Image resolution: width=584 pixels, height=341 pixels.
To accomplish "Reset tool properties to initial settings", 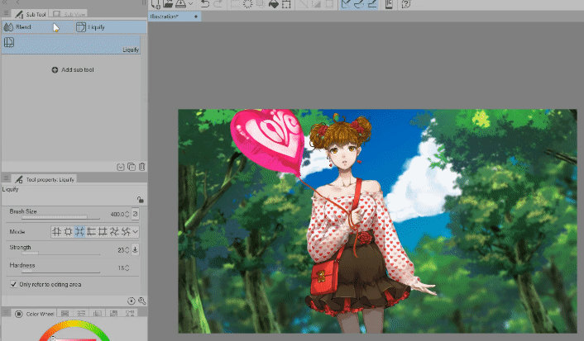I will click(x=132, y=301).
